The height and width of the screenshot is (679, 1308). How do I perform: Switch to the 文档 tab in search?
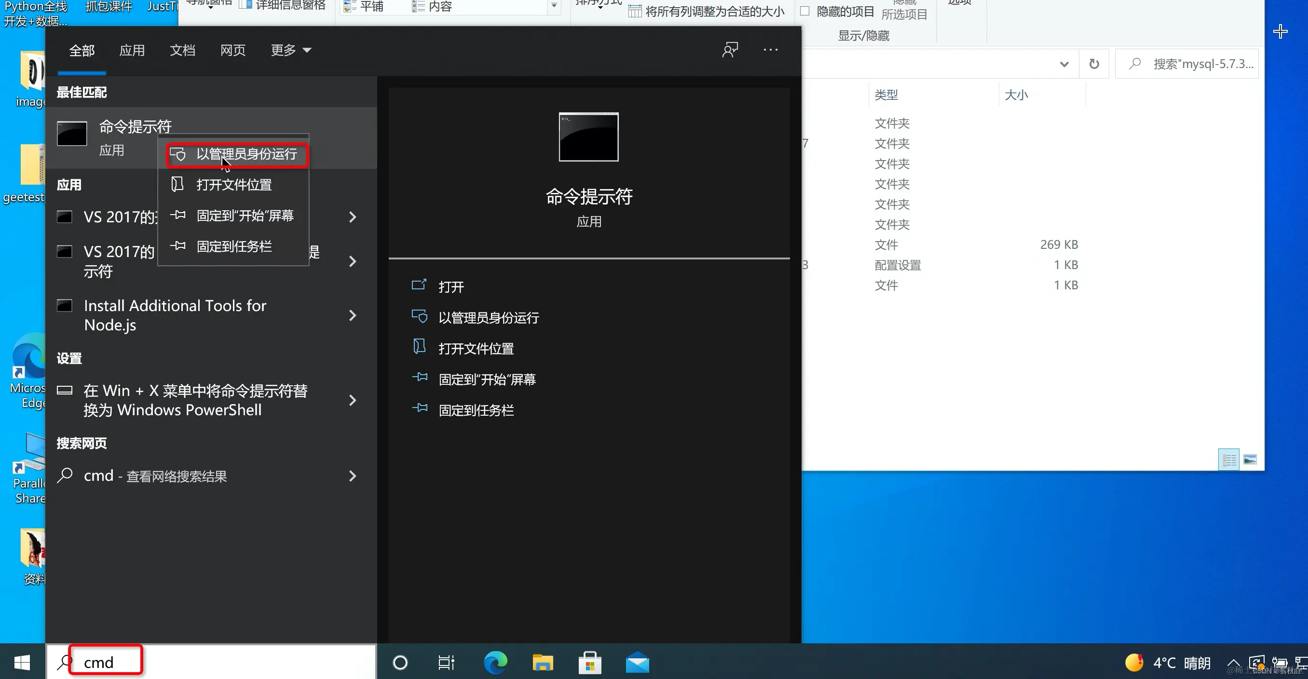tap(182, 49)
